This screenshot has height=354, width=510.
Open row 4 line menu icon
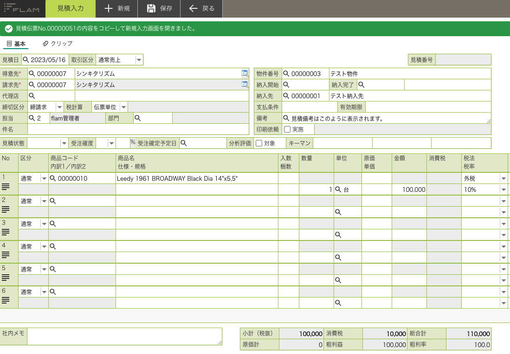[x=6, y=255]
